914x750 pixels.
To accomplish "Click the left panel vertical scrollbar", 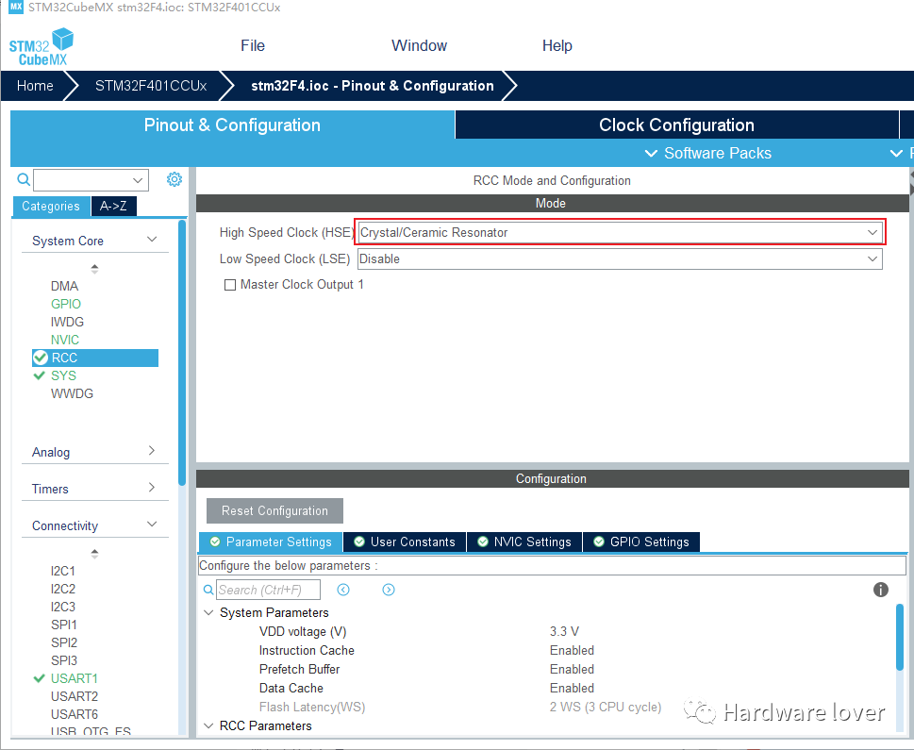I will [182, 352].
